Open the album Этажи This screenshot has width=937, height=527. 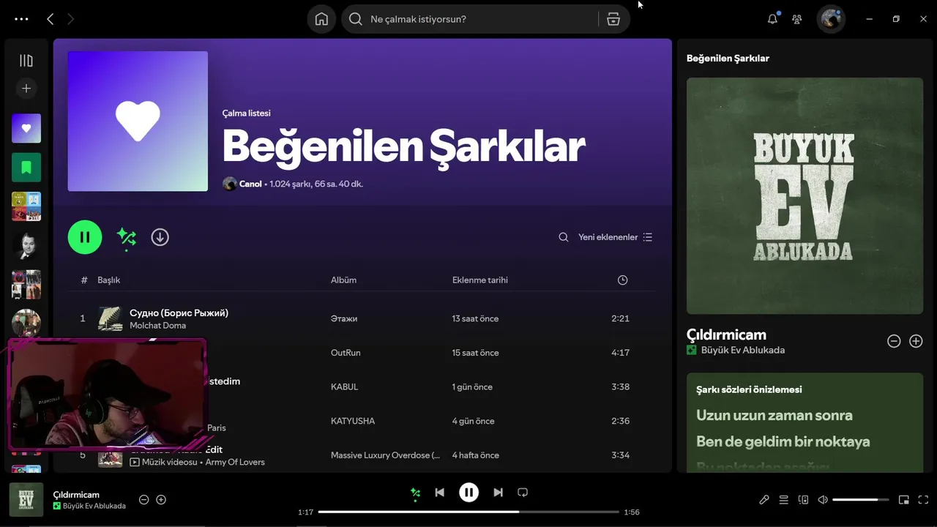click(344, 318)
